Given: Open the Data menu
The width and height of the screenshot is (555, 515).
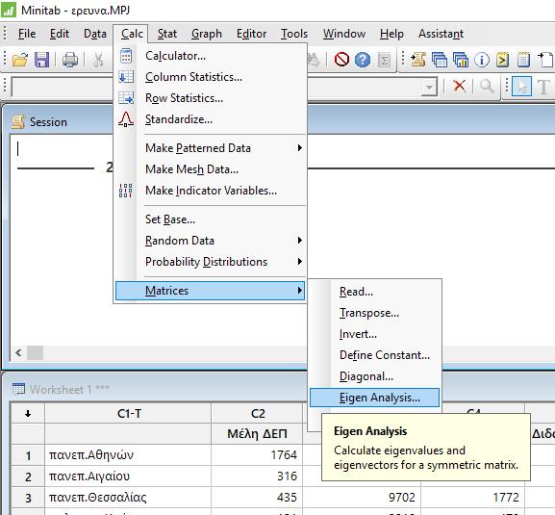Looking at the screenshot, I should (95, 34).
